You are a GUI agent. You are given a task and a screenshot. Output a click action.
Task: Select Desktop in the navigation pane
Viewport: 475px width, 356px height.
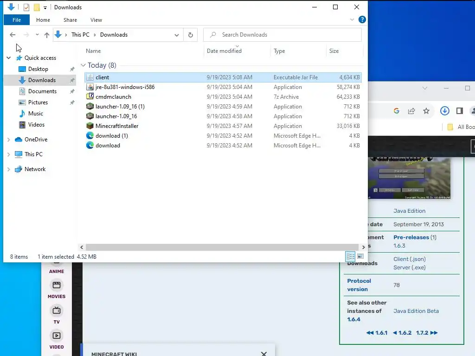tap(38, 69)
